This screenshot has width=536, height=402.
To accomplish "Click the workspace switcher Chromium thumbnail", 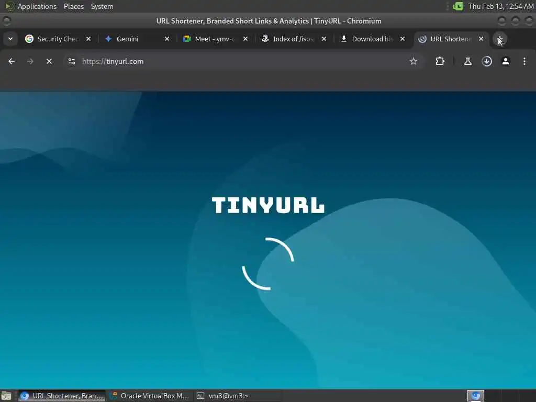I will tap(476, 396).
